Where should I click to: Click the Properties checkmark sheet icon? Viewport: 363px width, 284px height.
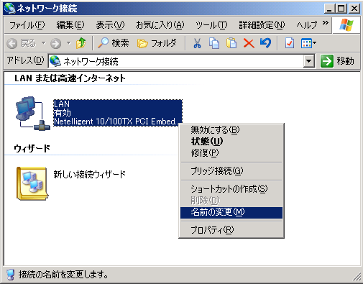click(x=290, y=43)
